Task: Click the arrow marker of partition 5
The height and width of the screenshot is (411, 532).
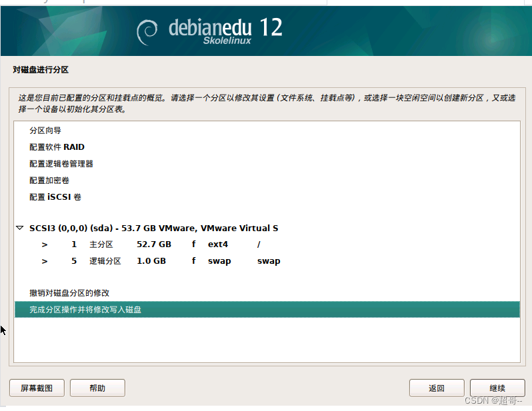Action: [x=45, y=261]
